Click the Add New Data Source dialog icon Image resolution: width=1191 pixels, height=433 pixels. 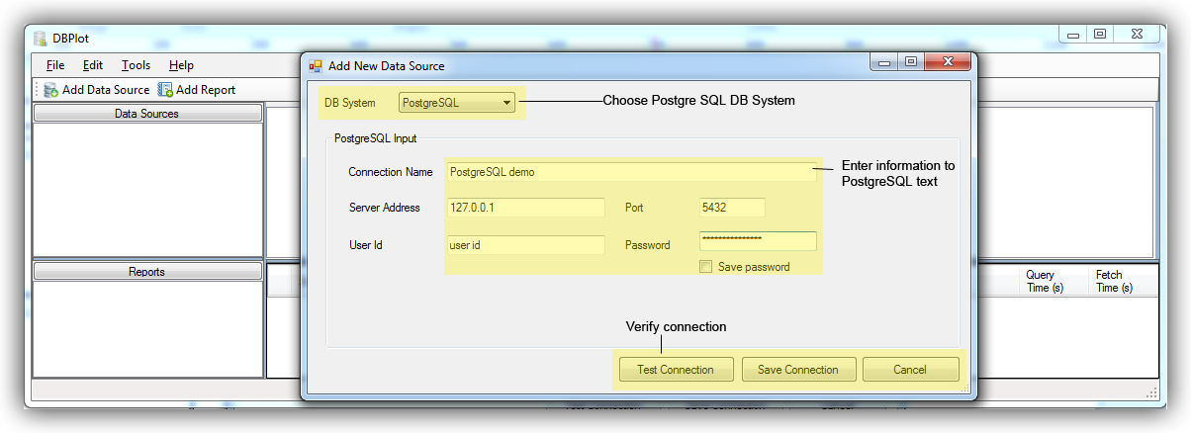point(316,66)
